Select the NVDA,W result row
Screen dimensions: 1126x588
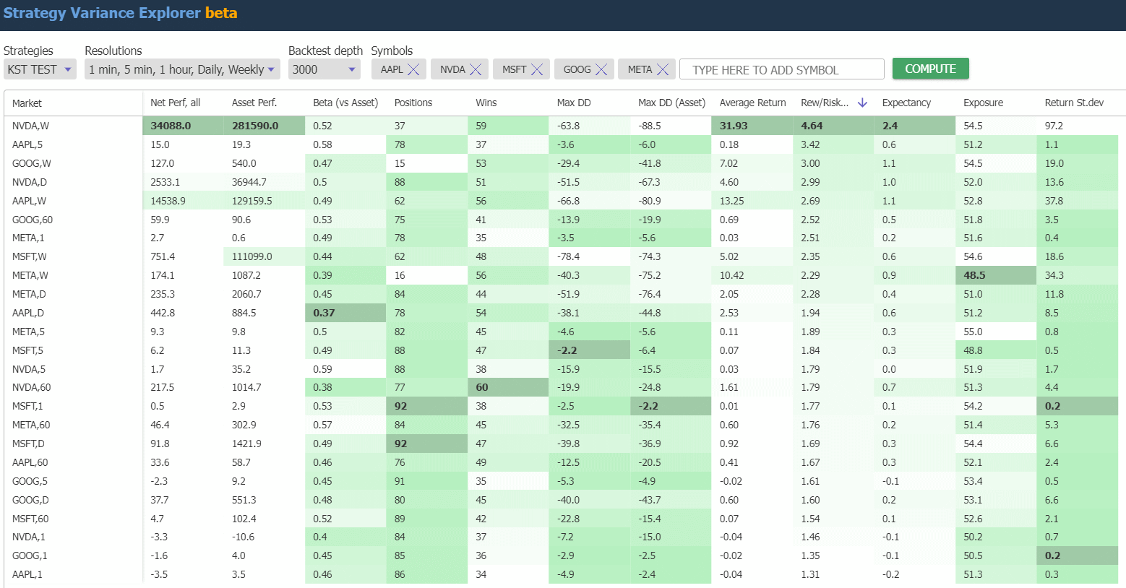[x=72, y=126]
